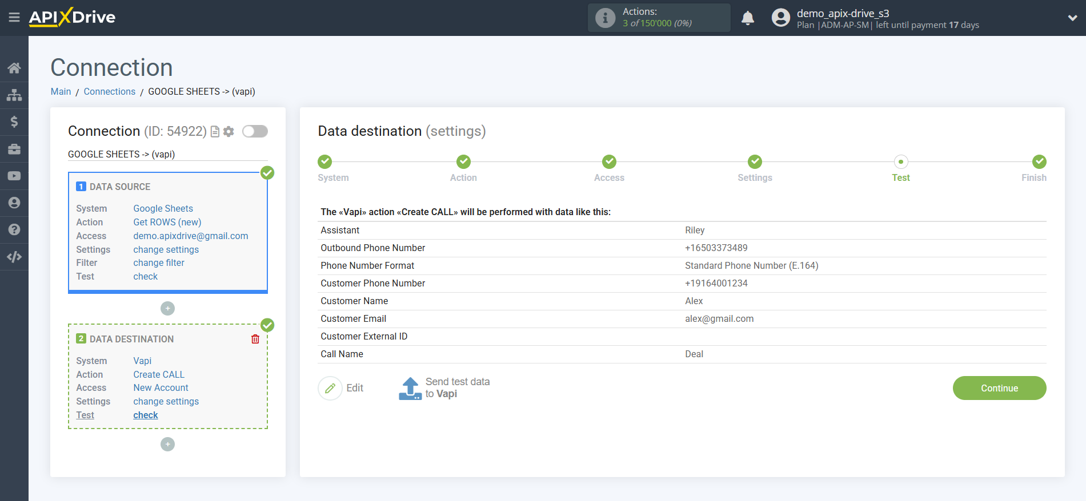The image size is (1086, 501).
Task: Open the briefcase sidebar icon
Action: (x=14, y=149)
